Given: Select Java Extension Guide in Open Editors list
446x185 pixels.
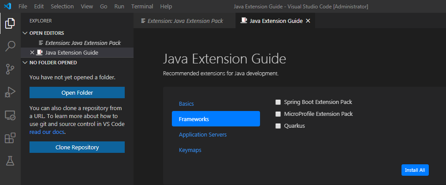Looking at the screenshot, I should (77, 52).
